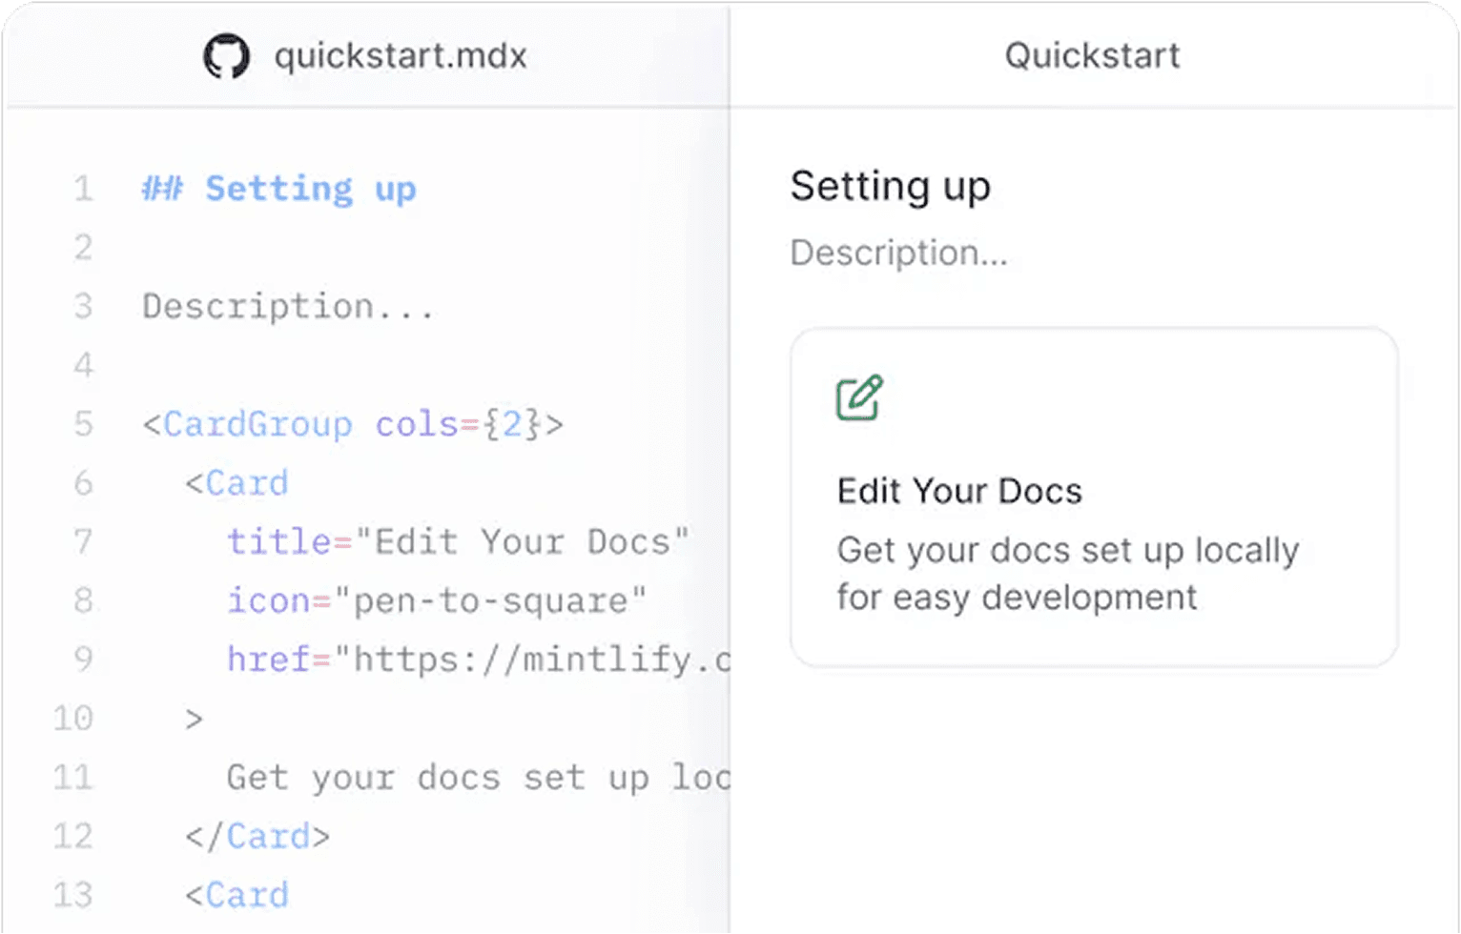Click the closing Card tag on line 12

click(257, 837)
